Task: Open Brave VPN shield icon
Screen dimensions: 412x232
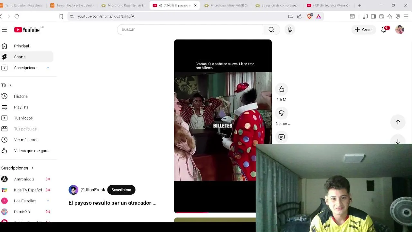Action: click(398, 16)
